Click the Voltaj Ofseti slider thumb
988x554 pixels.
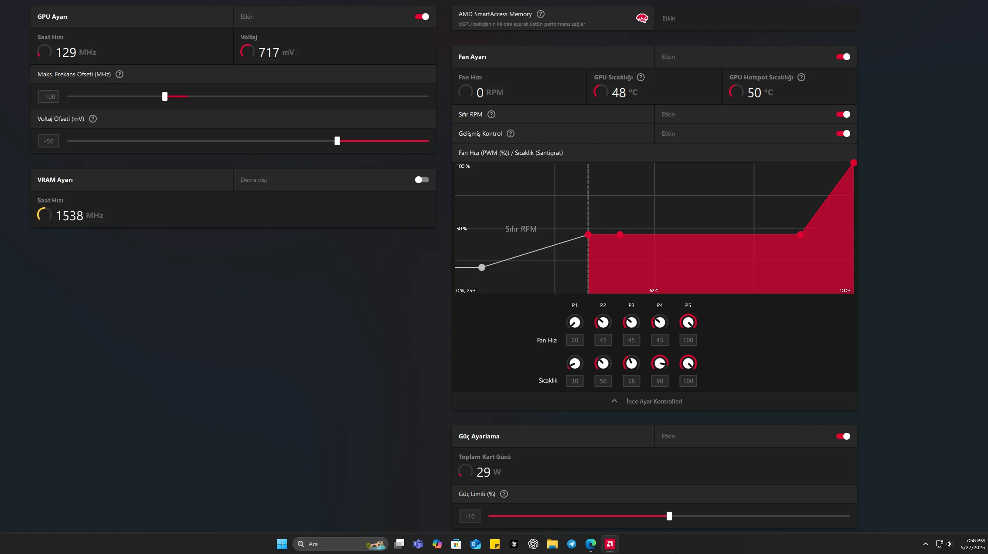[337, 141]
